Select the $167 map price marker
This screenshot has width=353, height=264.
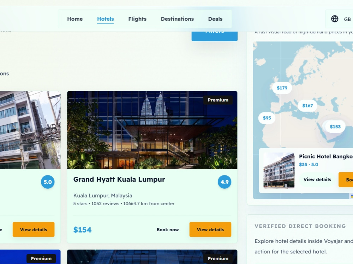pyautogui.click(x=307, y=106)
